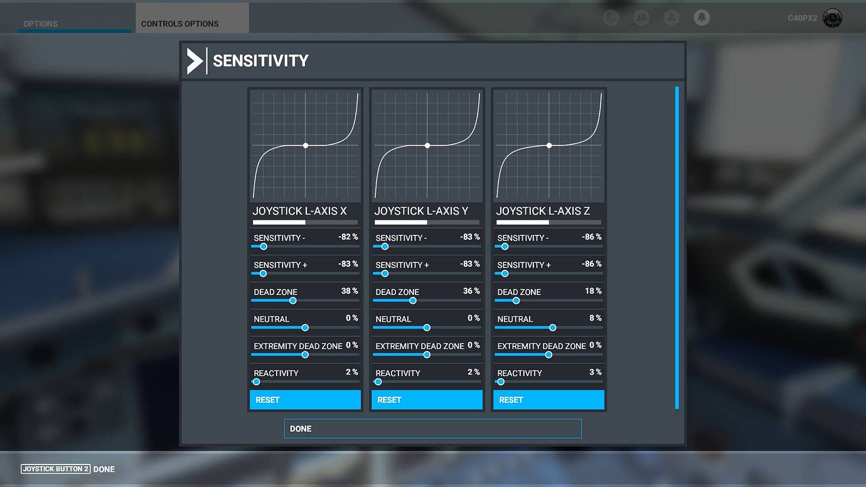The image size is (866, 487).
Task: Click the Sensitivity - slider under L-Axis X
Action: click(x=262, y=247)
